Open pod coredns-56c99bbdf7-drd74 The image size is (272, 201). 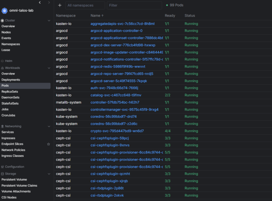tap(113, 117)
